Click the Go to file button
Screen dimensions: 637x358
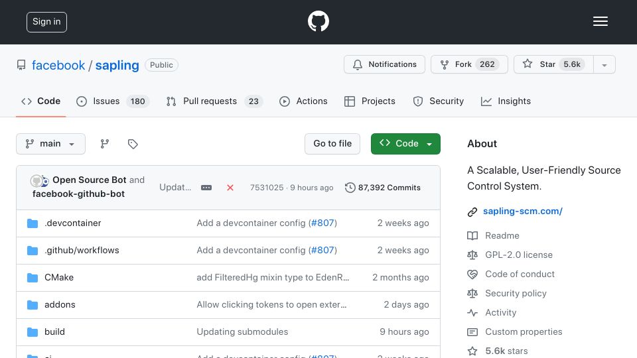click(332, 144)
